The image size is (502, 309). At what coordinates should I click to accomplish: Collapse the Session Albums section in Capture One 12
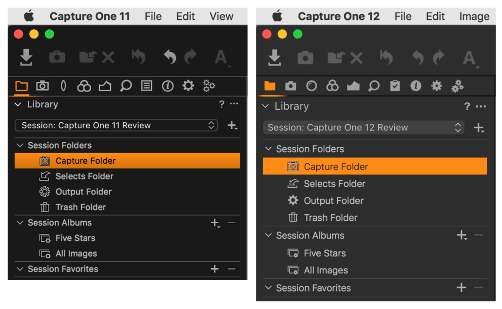(268, 235)
